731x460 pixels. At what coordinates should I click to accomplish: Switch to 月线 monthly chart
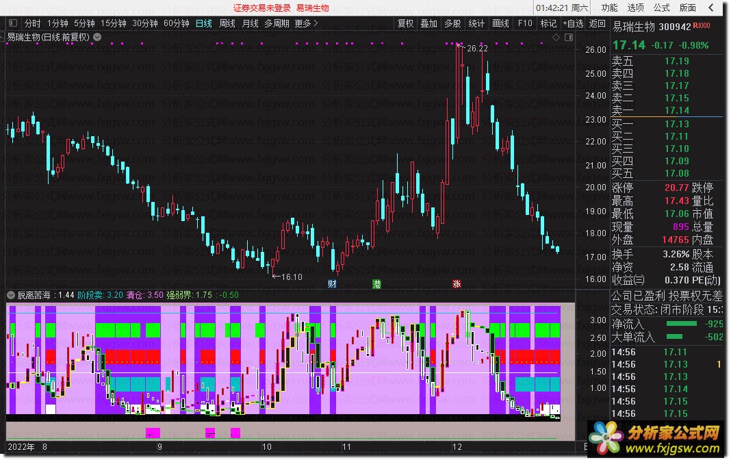click(251, 23)
